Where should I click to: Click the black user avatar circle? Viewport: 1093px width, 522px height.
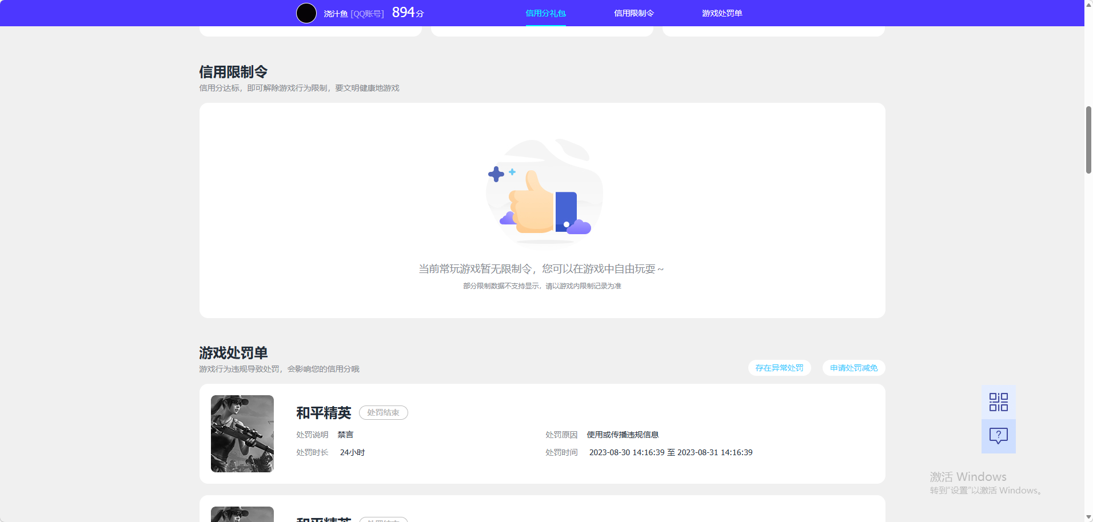coord(306,13)
